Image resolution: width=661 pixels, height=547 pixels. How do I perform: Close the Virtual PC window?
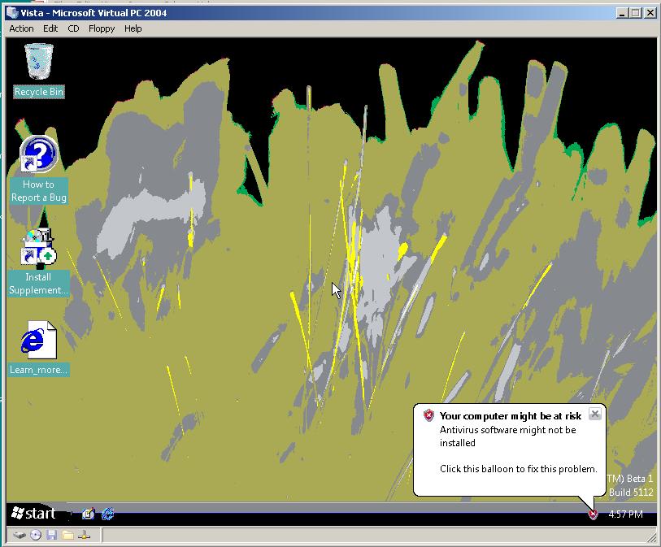pyautogui.click(x=650, y=13)
